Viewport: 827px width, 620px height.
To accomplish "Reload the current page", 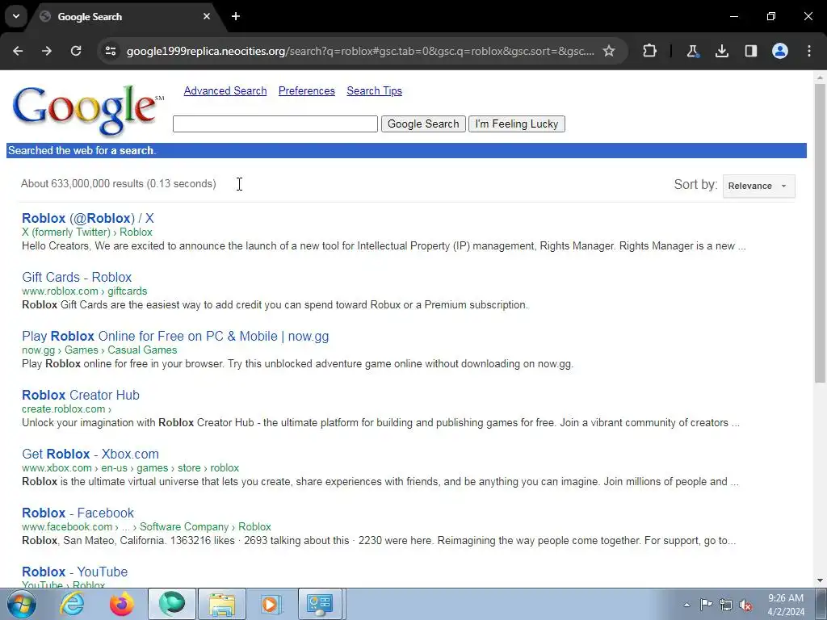I will point(76,51).
